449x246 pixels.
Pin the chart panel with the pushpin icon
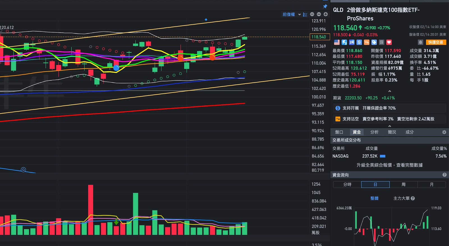tap(325, 6)
